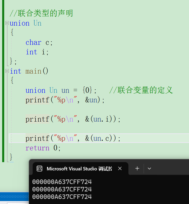Click the printf line printing &un
This screenshot has width=189, height=204.
[x=65, y=100]
